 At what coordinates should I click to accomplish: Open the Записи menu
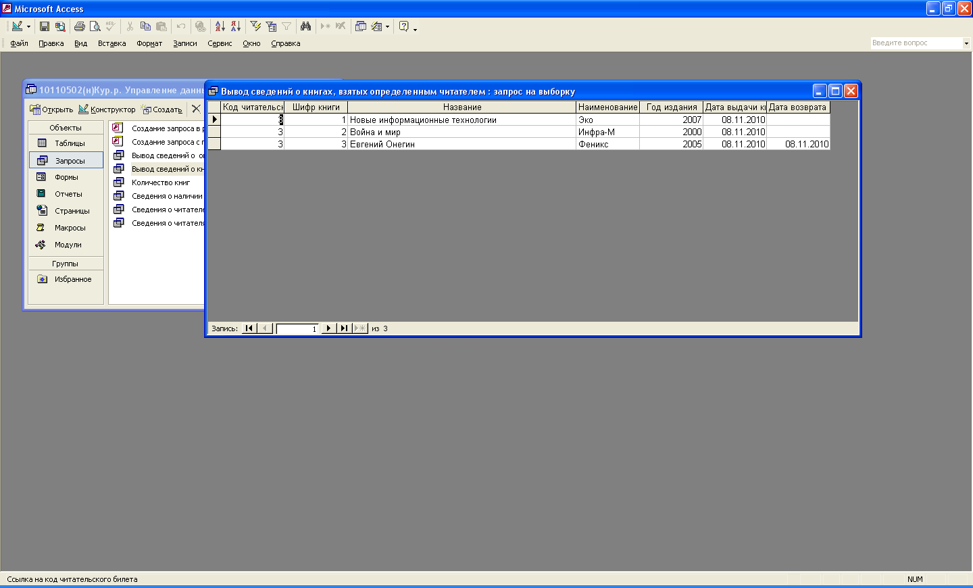coord(184,43)
